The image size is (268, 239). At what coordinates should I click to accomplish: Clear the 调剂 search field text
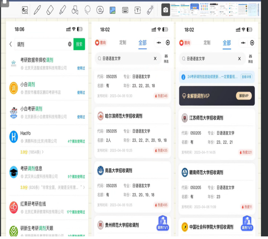pyautogui.click(x=70, y=44)
